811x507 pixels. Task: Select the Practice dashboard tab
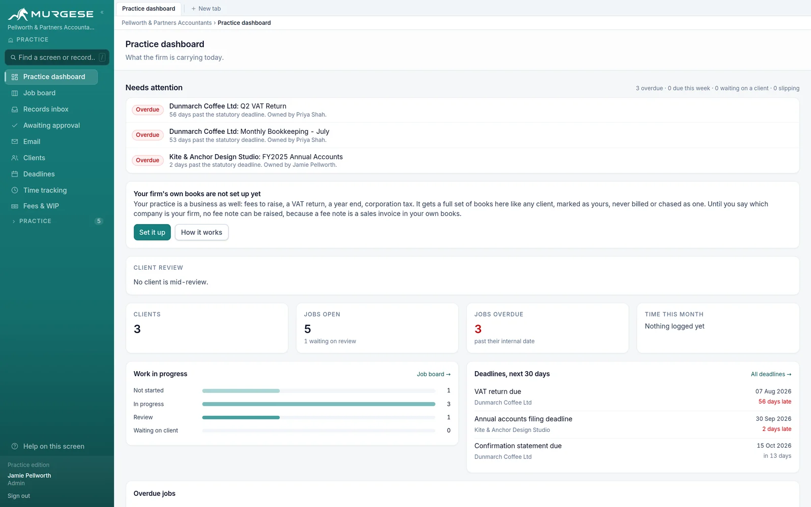pos(149,9)
